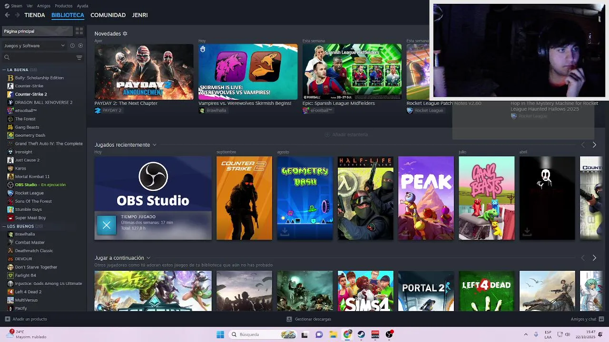This screenshot has height=342, width=609.
Task: Show hidden system tray icons
Action: 526,334
